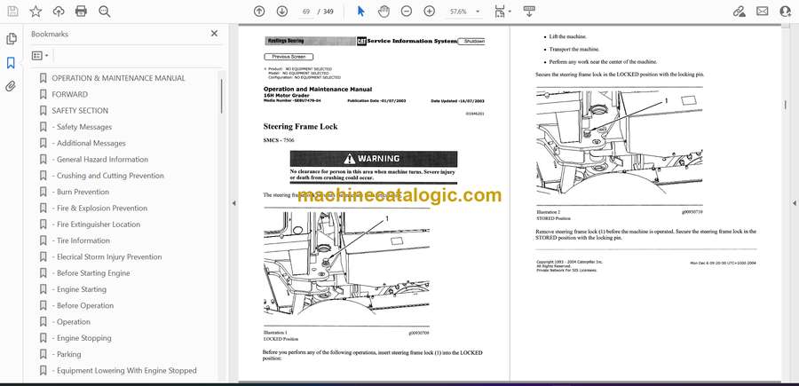The image size is (799, 386).
Task: Click the Previous Screen button on page
Action: 289,57
